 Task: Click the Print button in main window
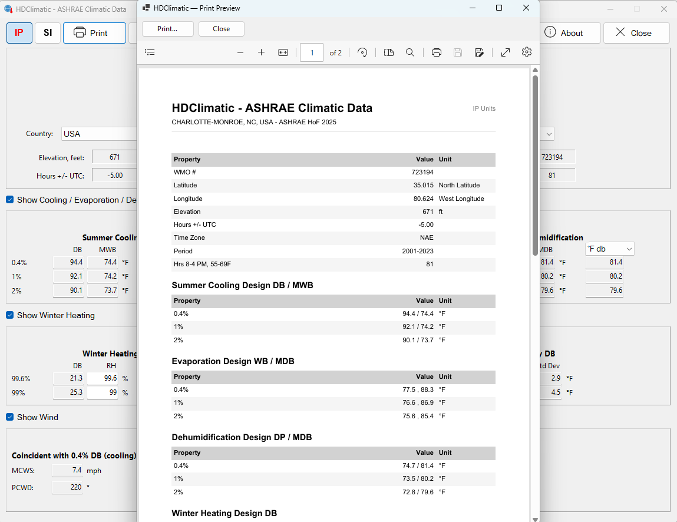click(94, 33)
